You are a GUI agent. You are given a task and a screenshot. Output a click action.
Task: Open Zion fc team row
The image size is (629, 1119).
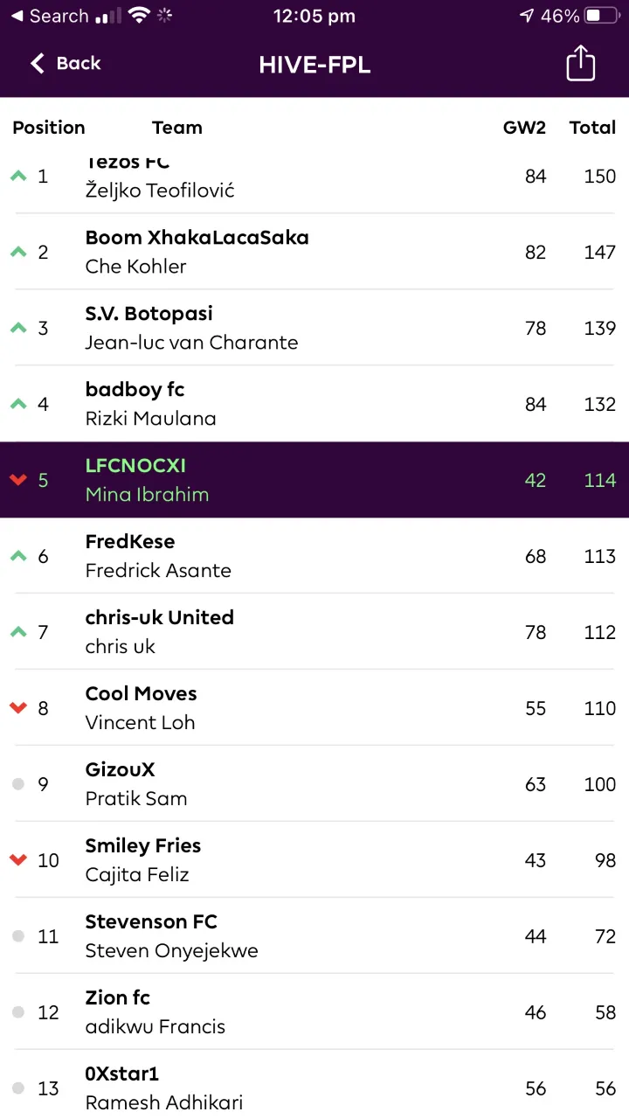[x=314, y=1012]
